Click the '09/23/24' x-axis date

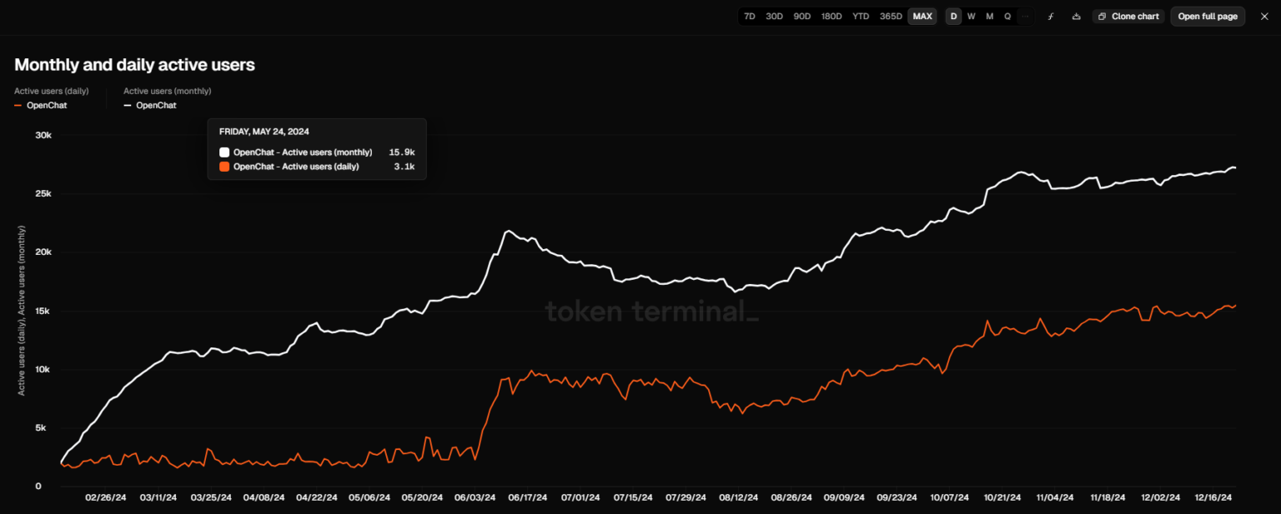pos(897,497)
